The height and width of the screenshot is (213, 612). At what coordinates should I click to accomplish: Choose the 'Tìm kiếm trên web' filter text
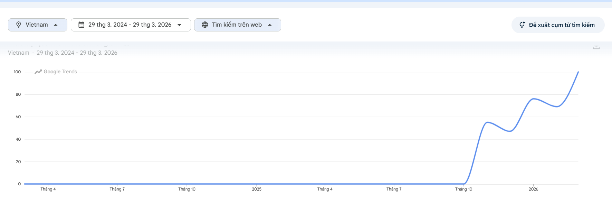click(x=237, y=25)
